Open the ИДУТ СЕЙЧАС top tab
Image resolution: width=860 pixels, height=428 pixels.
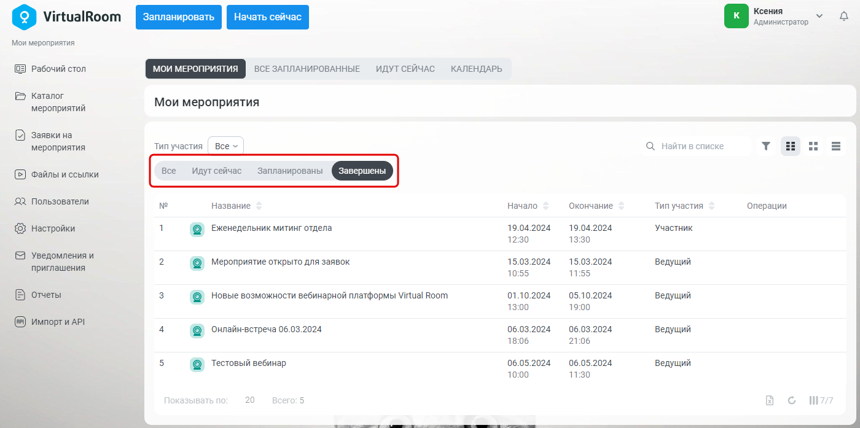coord(405,69)
